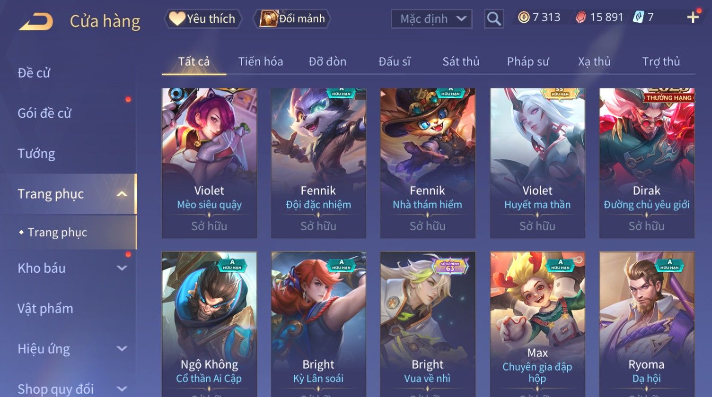Switch to the Pháp sư tab

pos(528,61)
